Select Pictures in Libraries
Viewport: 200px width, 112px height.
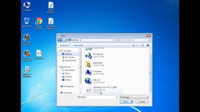(68, 77)
